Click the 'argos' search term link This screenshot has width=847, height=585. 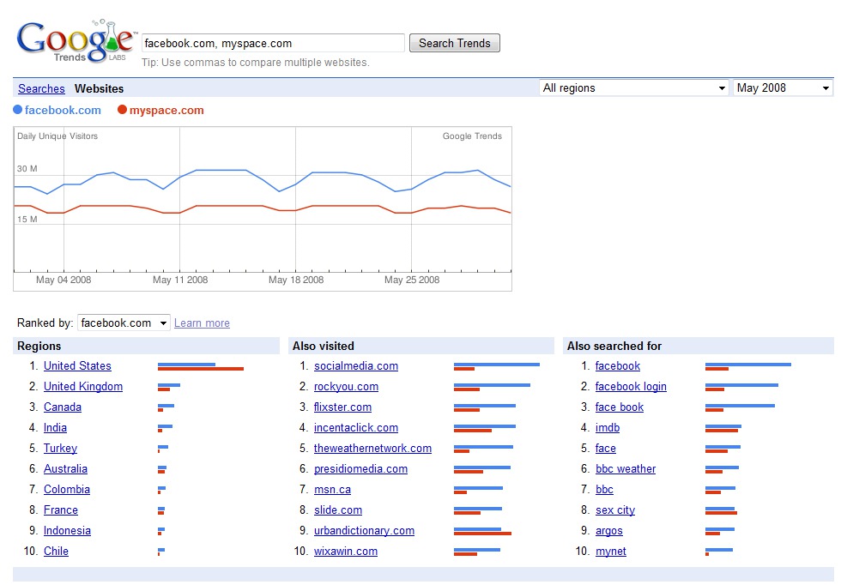[x=608, y=530]
